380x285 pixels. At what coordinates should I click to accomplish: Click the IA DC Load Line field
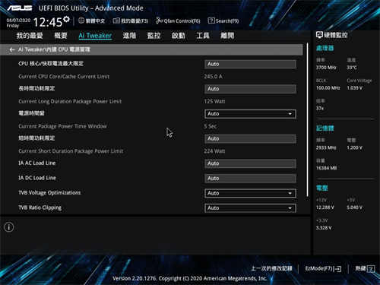250,179
